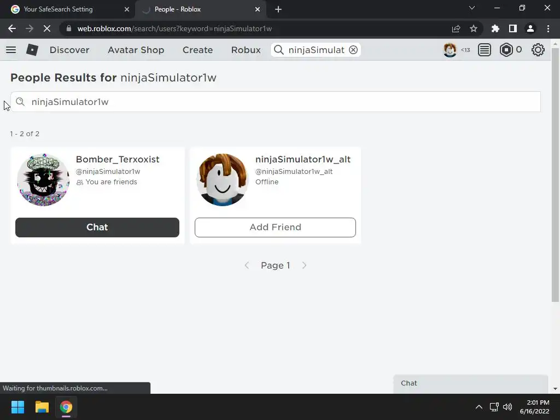This screenshot has width=560, height=420.
Task: Bookmark this page with the star icon
Action: coord(474,28)
